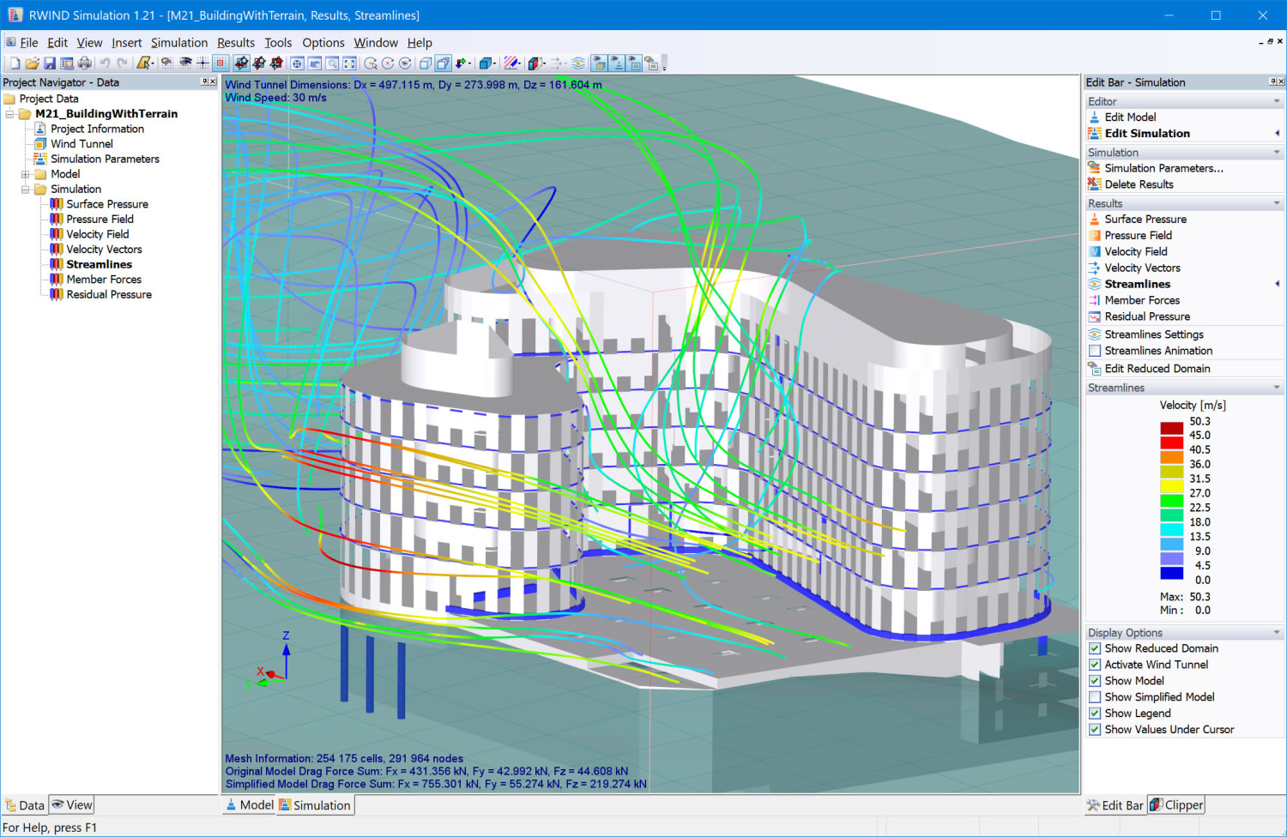The height and width of the screenshot is (837, 1287).
Task: Expand the Model tree node
Action: [25, 174]
